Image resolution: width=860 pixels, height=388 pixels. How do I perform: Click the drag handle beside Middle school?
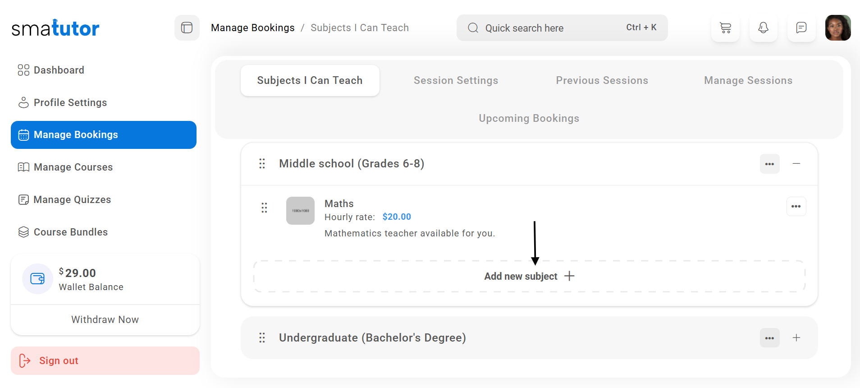coord(262,164)
